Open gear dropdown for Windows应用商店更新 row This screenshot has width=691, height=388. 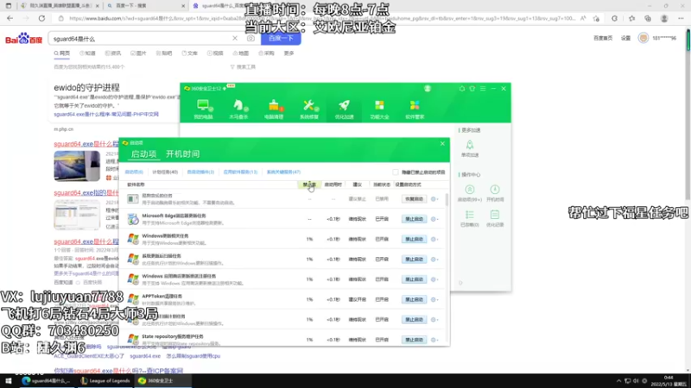tap(434, 279)
